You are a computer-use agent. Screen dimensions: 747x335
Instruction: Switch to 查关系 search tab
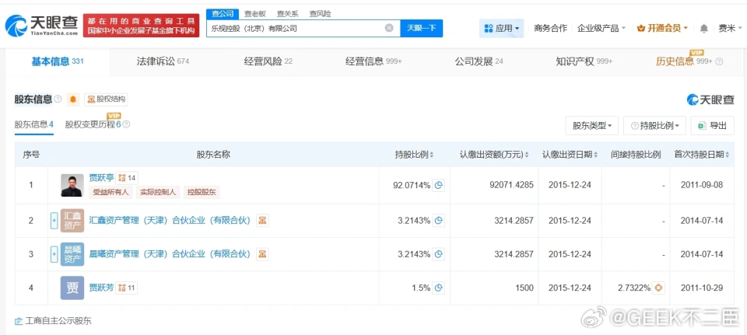pos(287,14)
